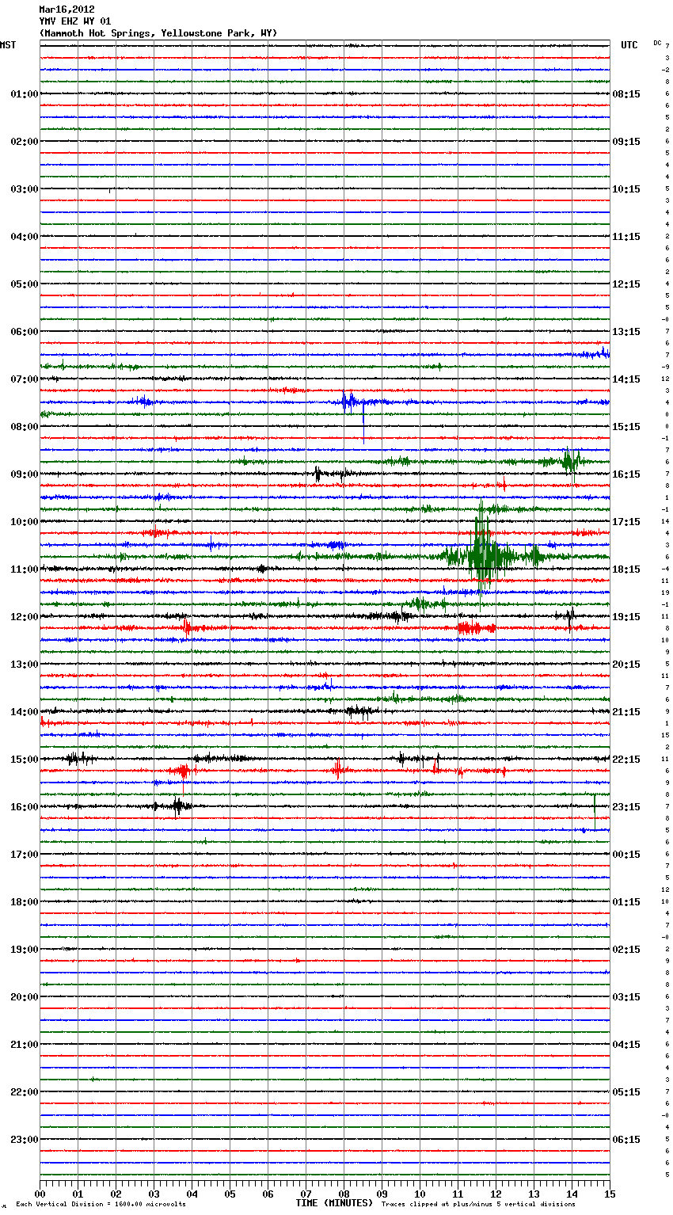Click the DC column header
Image resolution: width=673 pixels, height=1215 pixels.
657,43
